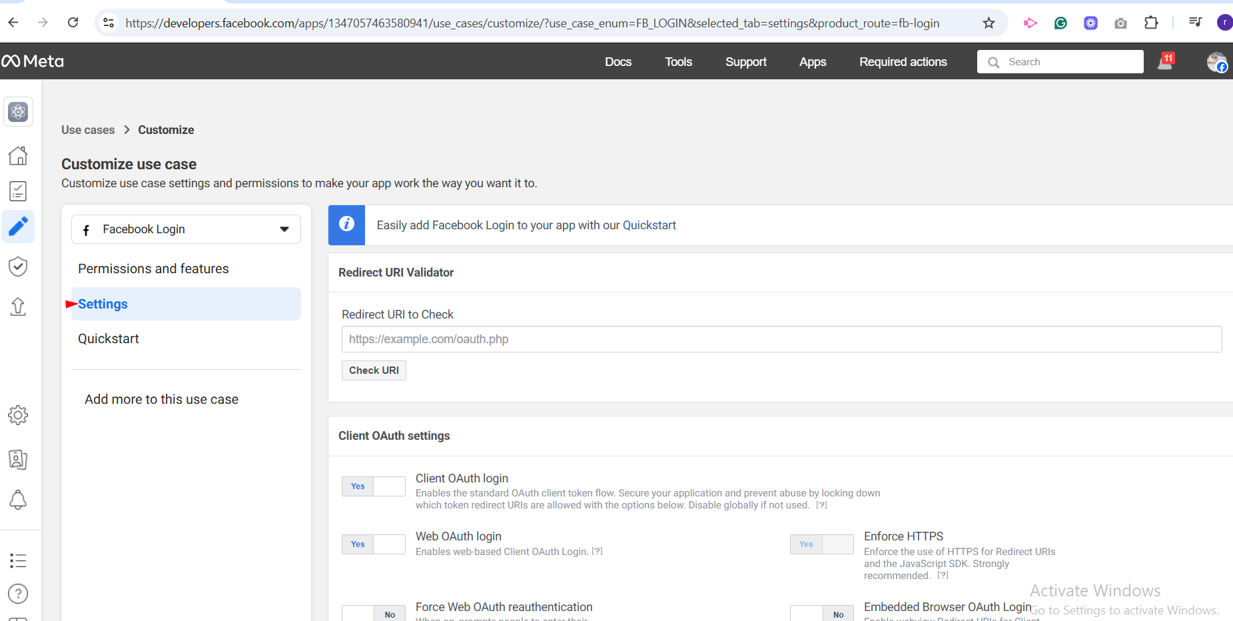1233x621 pixels.
Task: Toggle Force Web OAuth reauthentication switch
Action: tap(373, 614)
